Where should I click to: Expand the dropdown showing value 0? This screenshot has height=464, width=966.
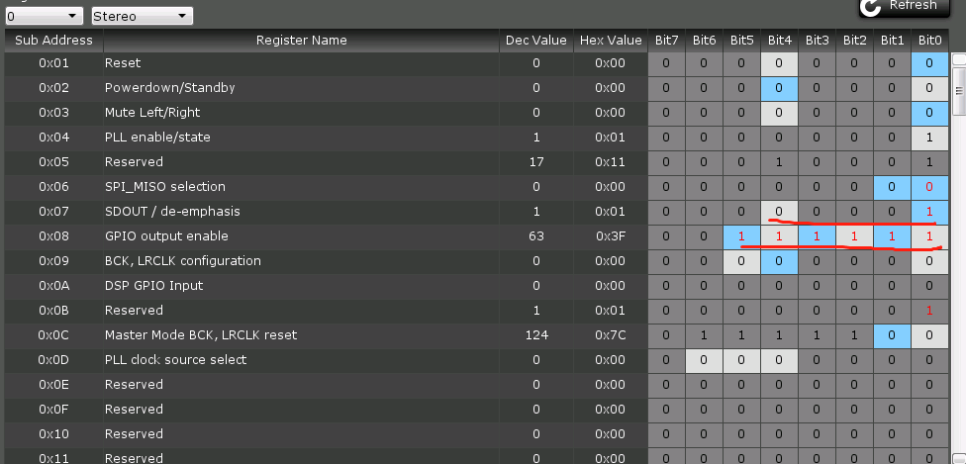[44, 16]
